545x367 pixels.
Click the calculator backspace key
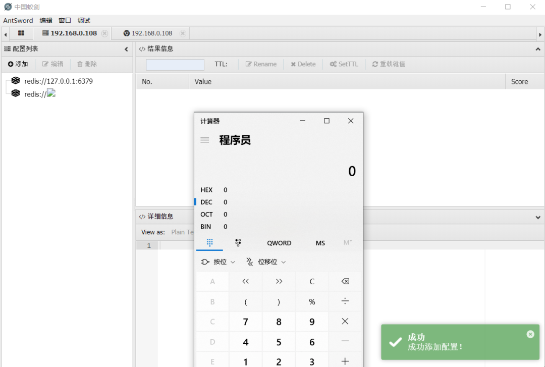click(345, 281)
